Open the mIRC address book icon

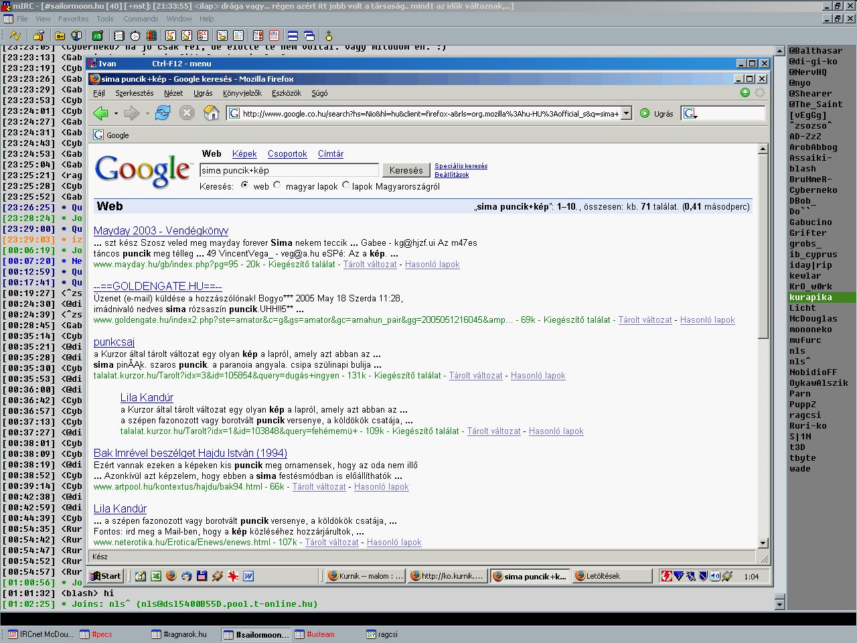(x=119, y=35)
